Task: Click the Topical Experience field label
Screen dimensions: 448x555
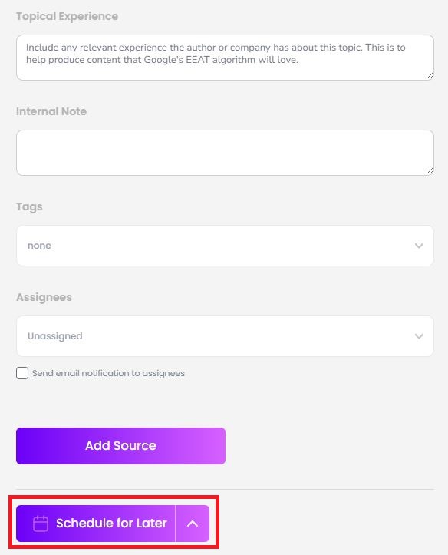Action: point(68,16)
